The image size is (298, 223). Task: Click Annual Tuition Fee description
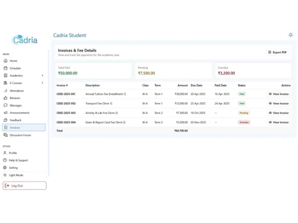105,94
